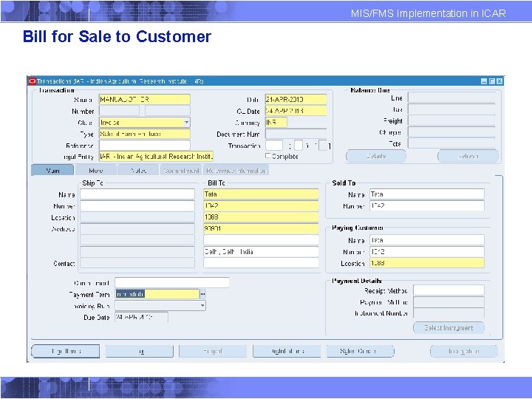Click the Date field in Transaction section

pos(296,100)
